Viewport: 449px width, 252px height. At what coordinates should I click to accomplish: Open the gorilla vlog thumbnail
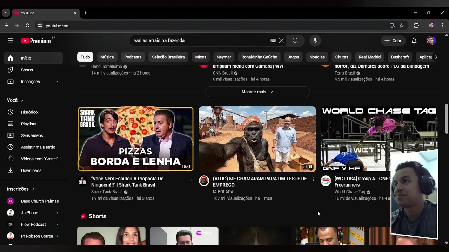257,139
